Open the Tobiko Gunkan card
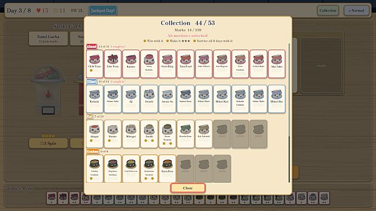 pos(95,169)
